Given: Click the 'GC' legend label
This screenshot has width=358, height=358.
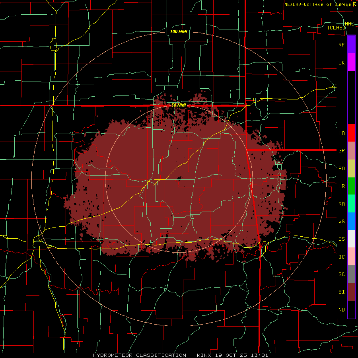Looking at the screenshot, I should point(341,274).
